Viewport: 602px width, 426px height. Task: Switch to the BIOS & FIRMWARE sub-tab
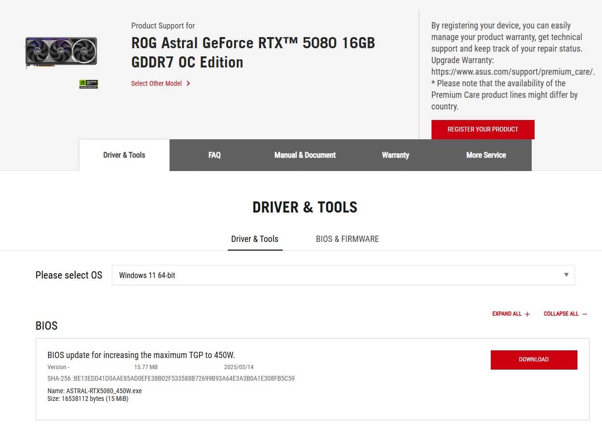coord(347,239)
